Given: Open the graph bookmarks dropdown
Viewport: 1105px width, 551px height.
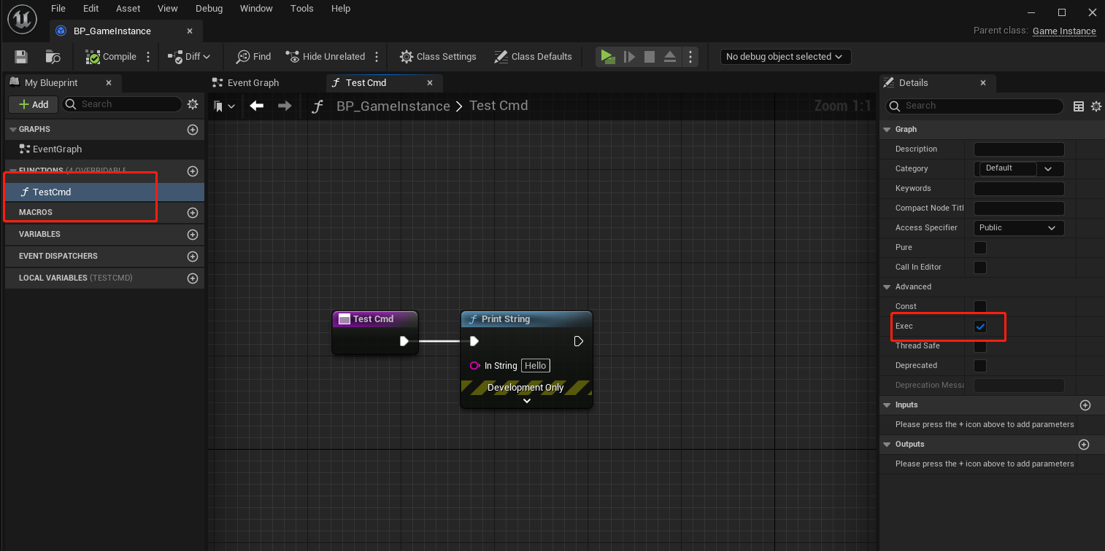Looking at the screenshot, I should 224,106.
